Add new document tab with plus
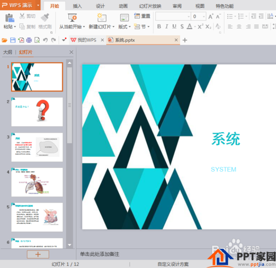 pyautogui.click(x=185, y=40)
